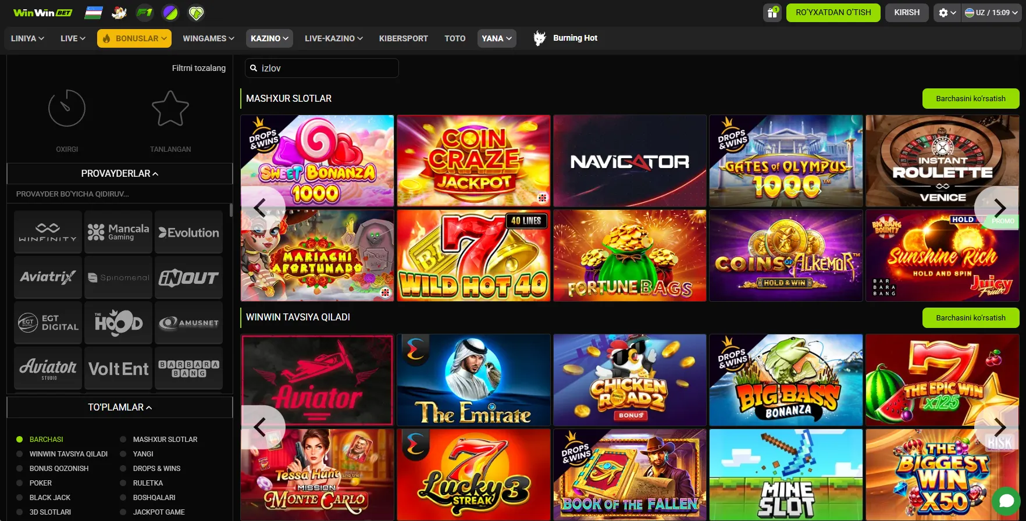Go to KIBERSPORT tab
Image resolution: width=1026 pixels, height=521 pixels.
coord(403,38)
